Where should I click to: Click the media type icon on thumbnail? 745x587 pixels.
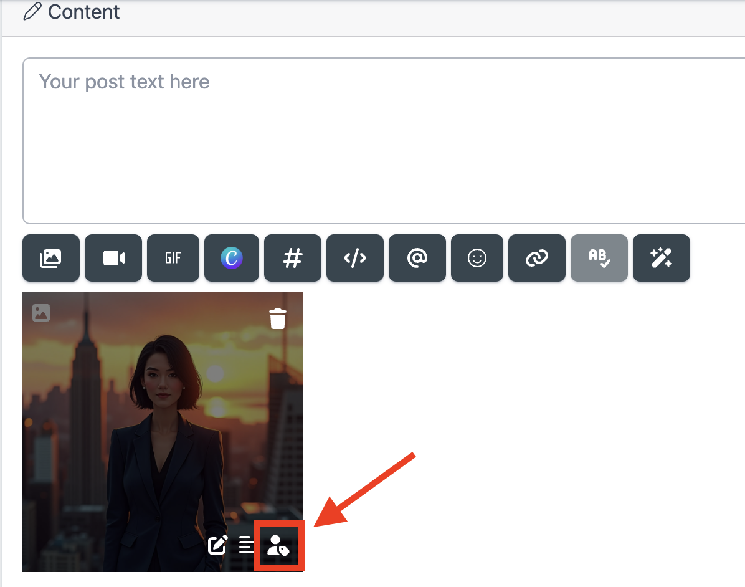pyautogui.click(x=41, y=313)
